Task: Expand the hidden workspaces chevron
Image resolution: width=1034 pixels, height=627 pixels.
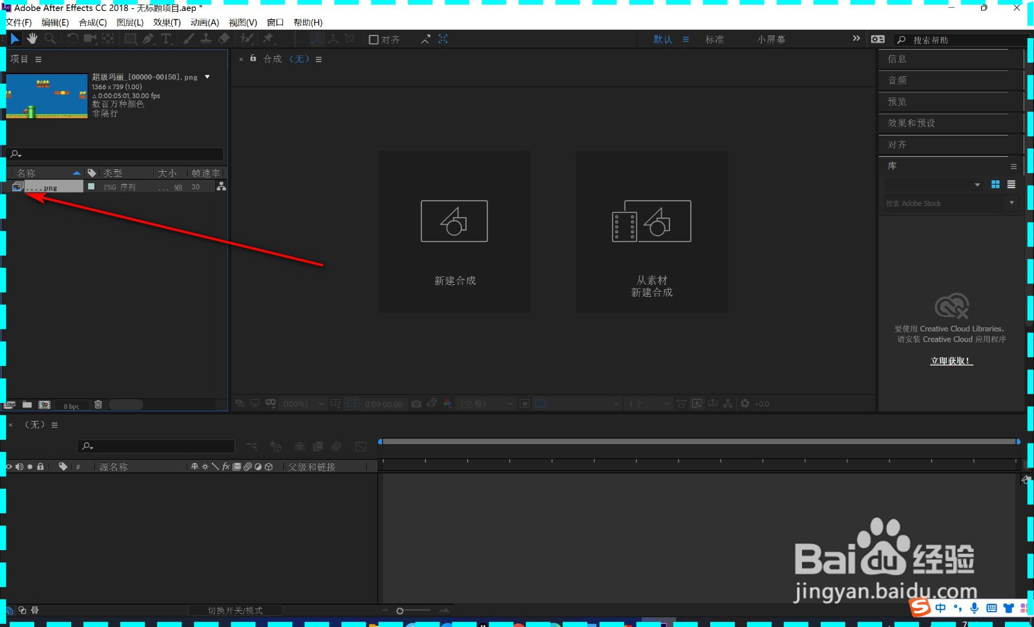Action: (856, 39)
